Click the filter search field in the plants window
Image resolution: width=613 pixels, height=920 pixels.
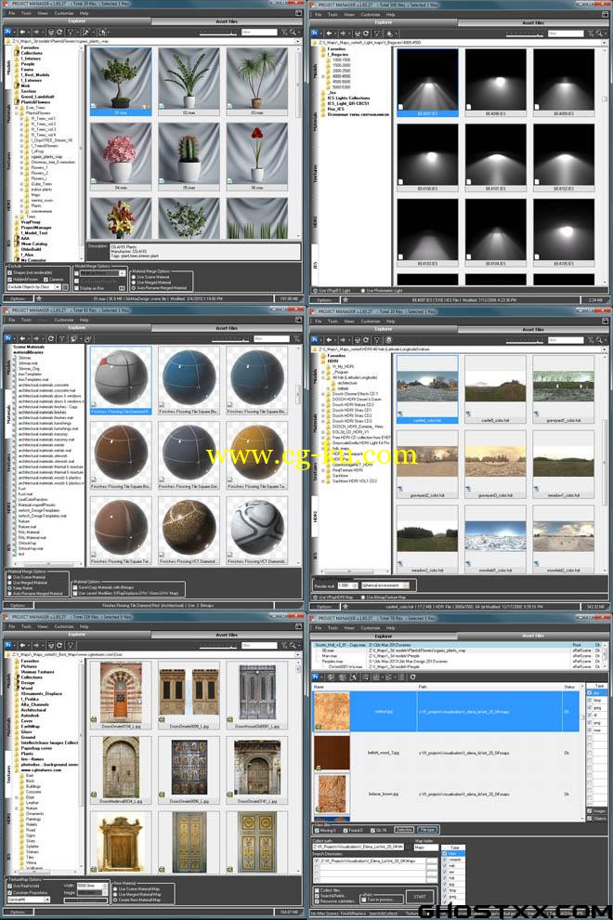[x=259, y=33]
